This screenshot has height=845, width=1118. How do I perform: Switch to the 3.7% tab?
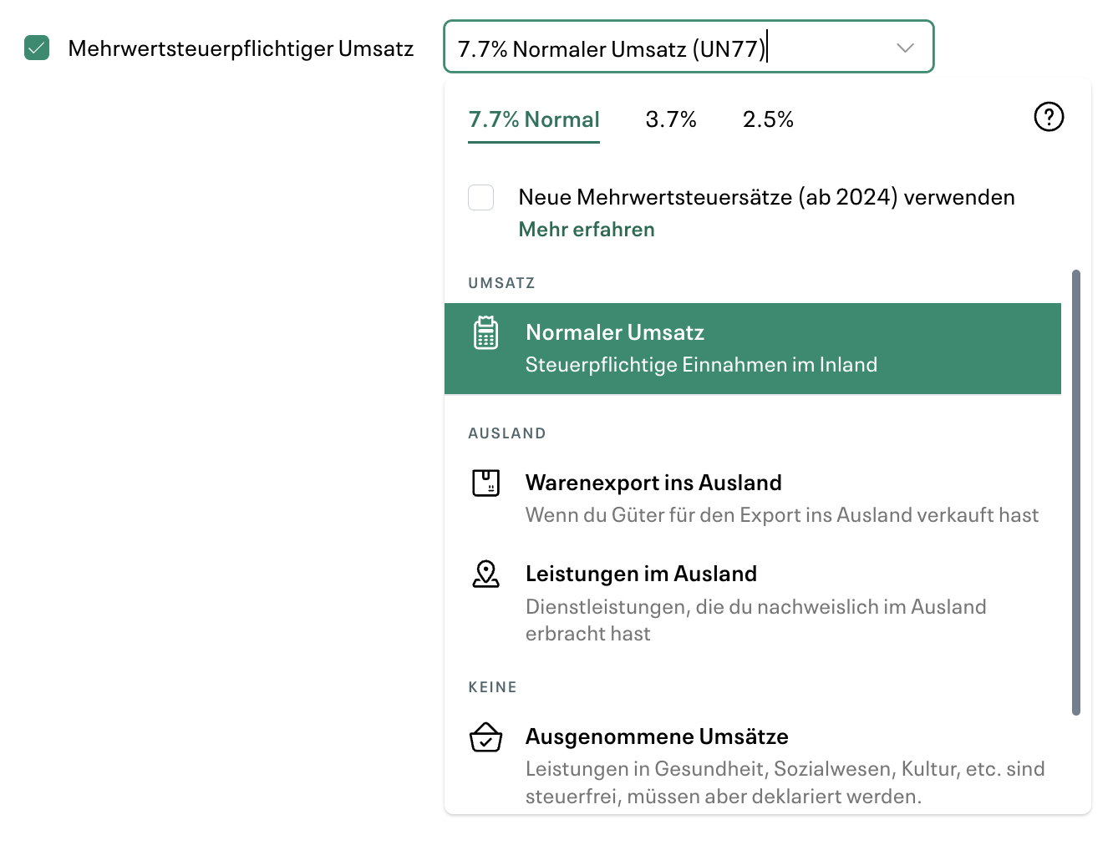[x=670, y=119]
